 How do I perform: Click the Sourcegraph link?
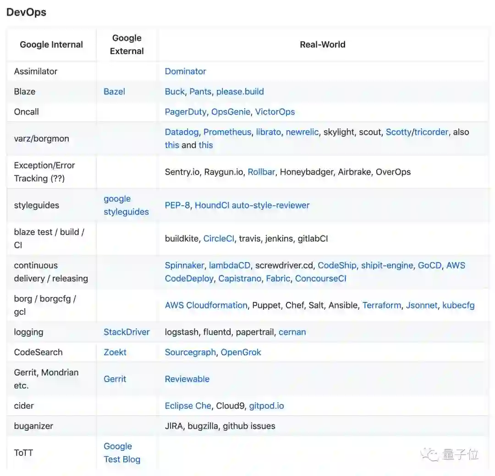(x=190, y=352)
